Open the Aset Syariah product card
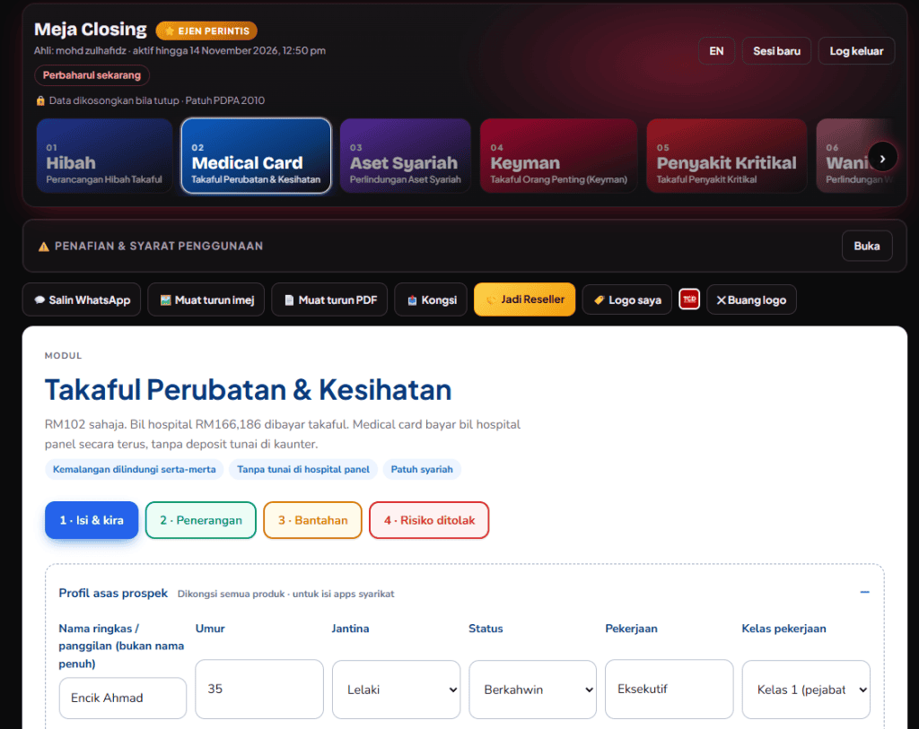The height and width of the screenshot is (729, 919). [406, 156]
